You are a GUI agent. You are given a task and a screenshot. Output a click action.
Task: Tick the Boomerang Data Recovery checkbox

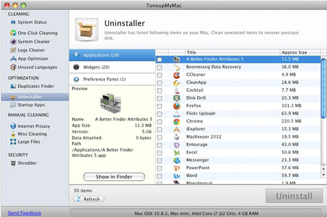[x=160, y=67]
